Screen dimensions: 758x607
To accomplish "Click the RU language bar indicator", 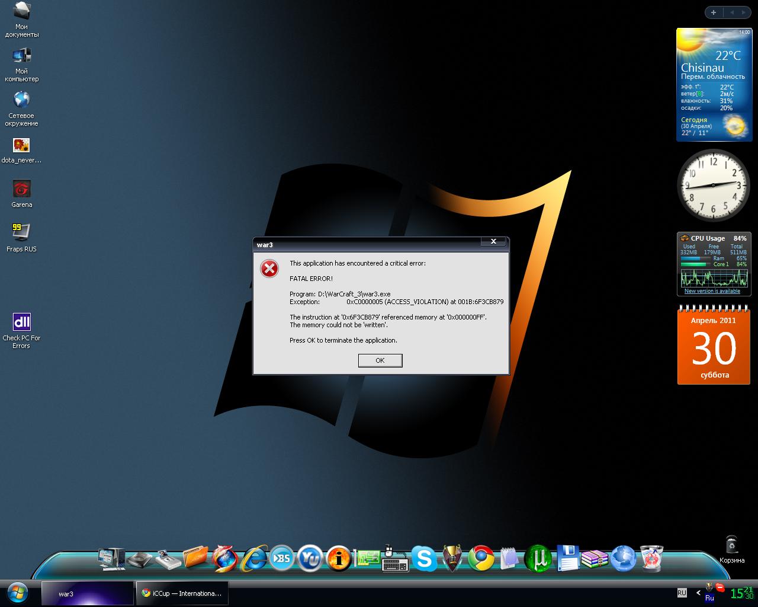I will point(682,593).
